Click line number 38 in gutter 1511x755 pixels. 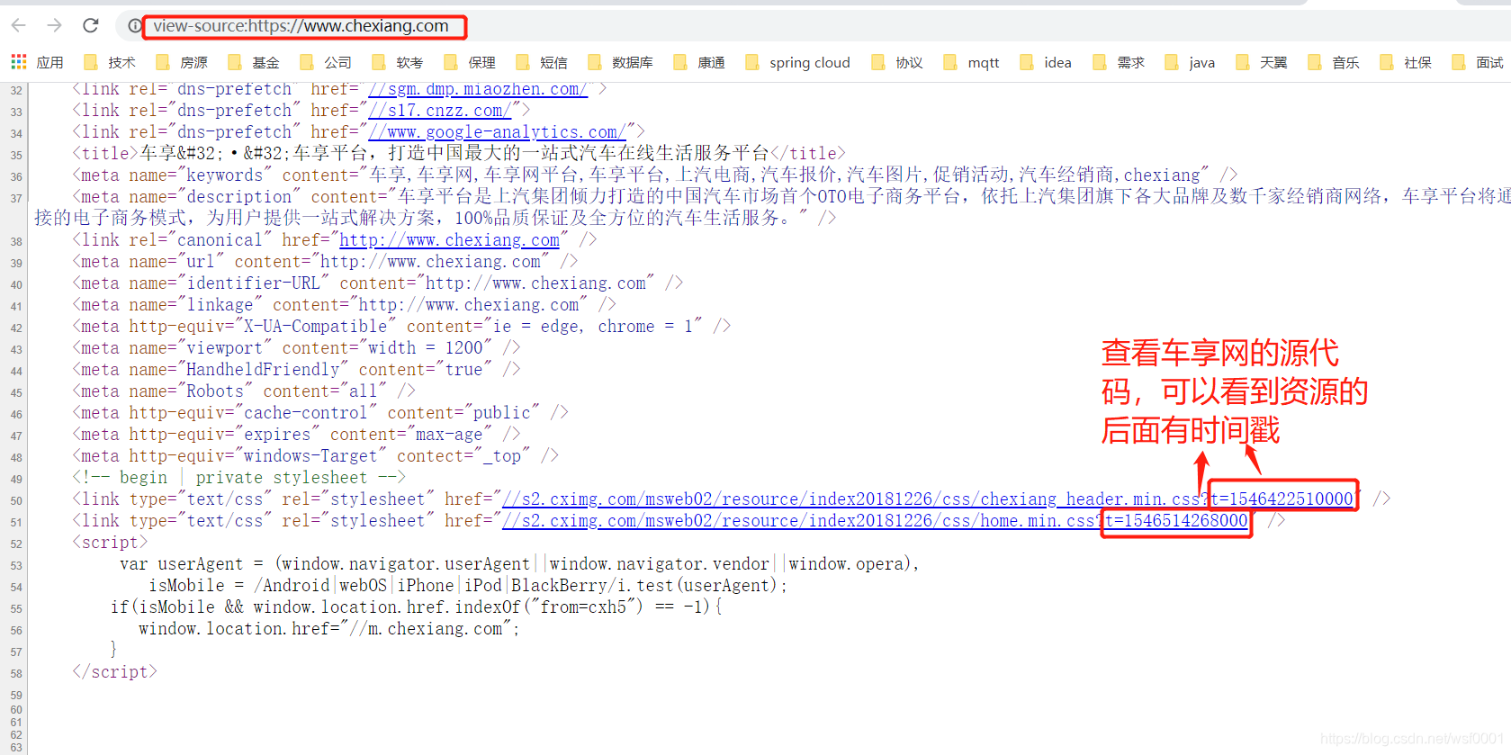(x=16, y=241)
